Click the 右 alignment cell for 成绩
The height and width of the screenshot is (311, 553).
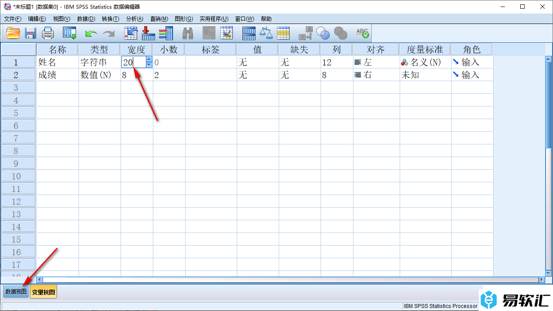pyautogui.click(x=376, y=75)
